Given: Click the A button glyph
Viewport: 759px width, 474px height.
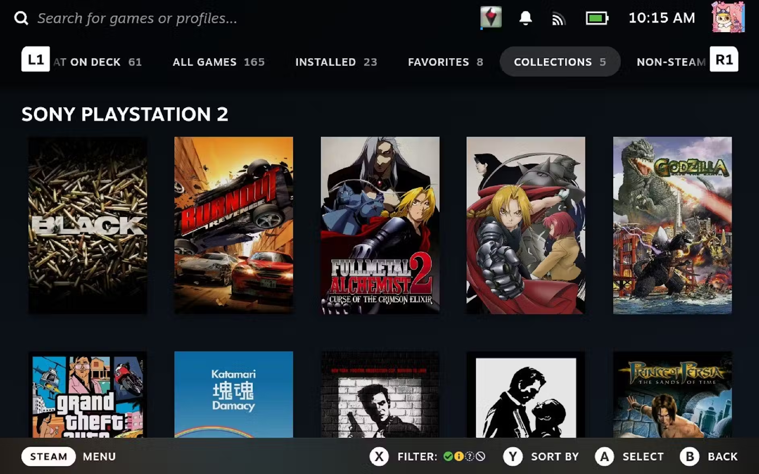Looking at the screenshot, I should (604, 456).
